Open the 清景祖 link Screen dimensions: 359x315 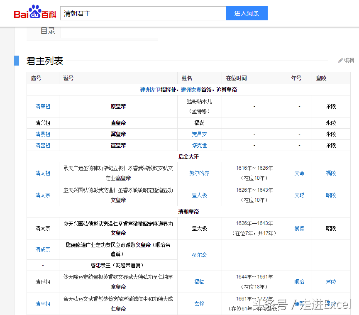pos(43,134)
